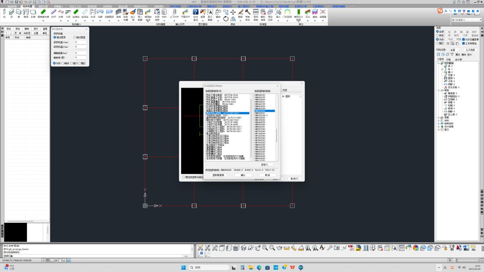Click the 单参修改 hammer icon
Image resolution: width=484 pixels, height=272 pixels.
click(x=247, y=11)
